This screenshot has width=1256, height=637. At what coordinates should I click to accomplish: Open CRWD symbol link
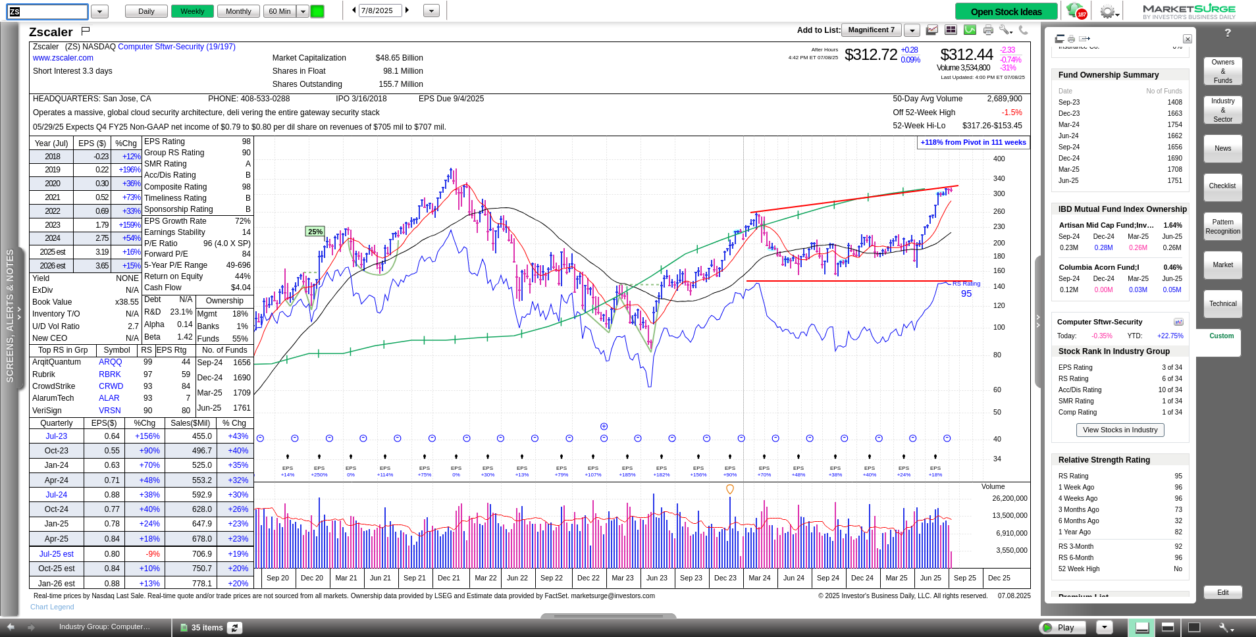pos(111,386)
